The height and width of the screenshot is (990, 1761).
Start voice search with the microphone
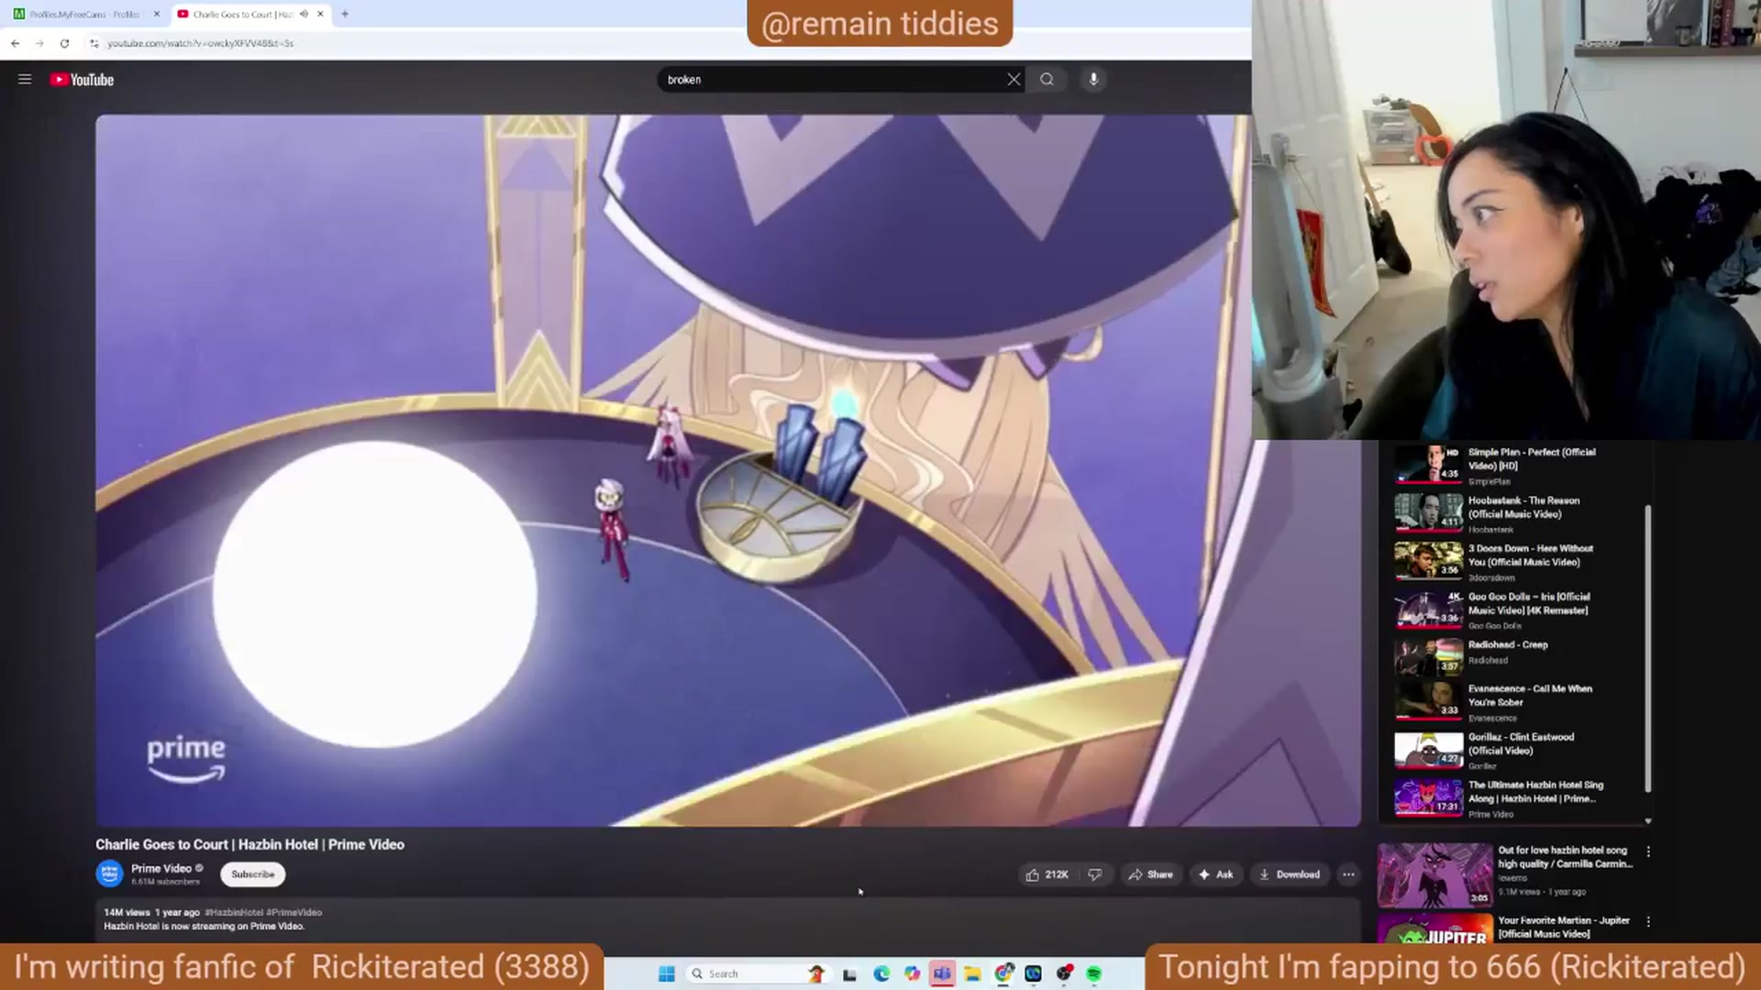click(x=1093, y=80)
